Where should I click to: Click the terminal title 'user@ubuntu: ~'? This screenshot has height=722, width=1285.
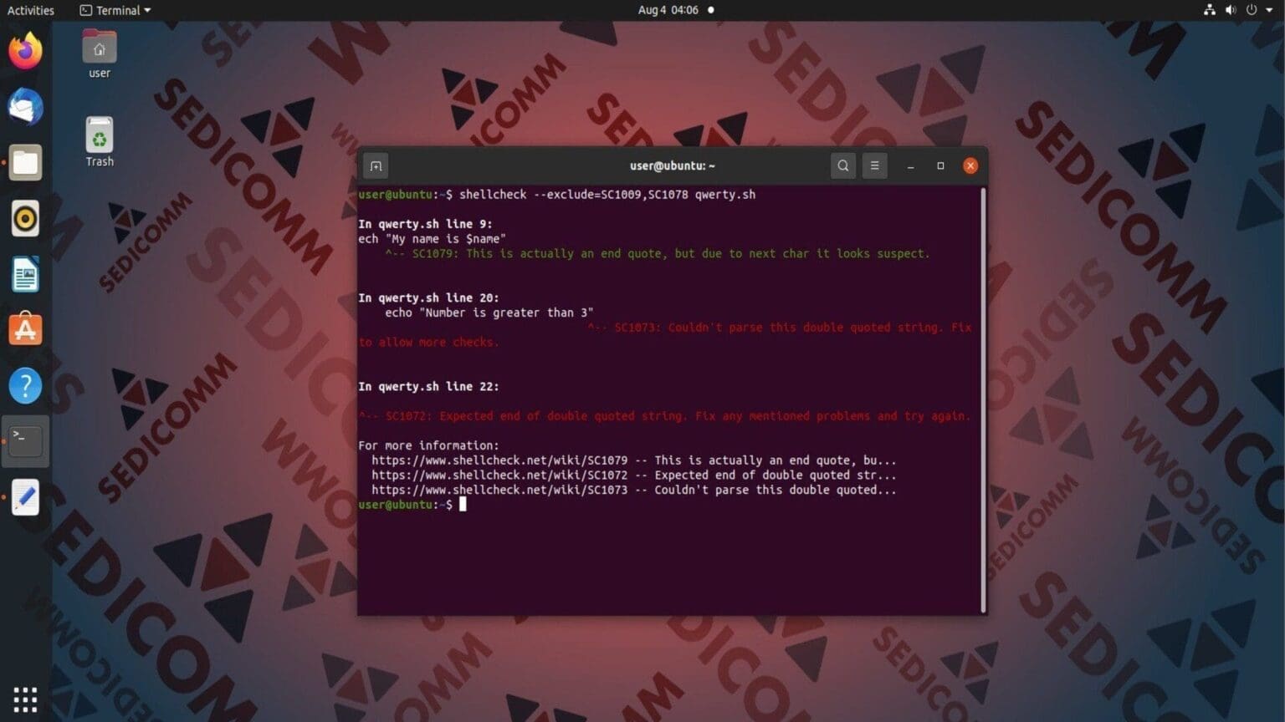coord(673,165)
